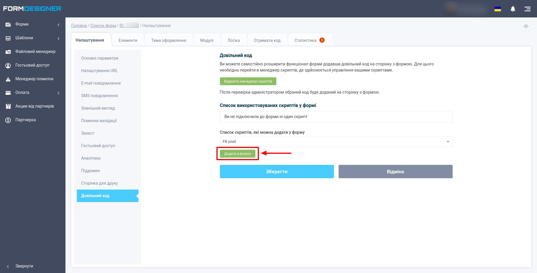Expand the Оплата sidebar submenu
Screen dimensions: 537x273
tap(58, 93)
